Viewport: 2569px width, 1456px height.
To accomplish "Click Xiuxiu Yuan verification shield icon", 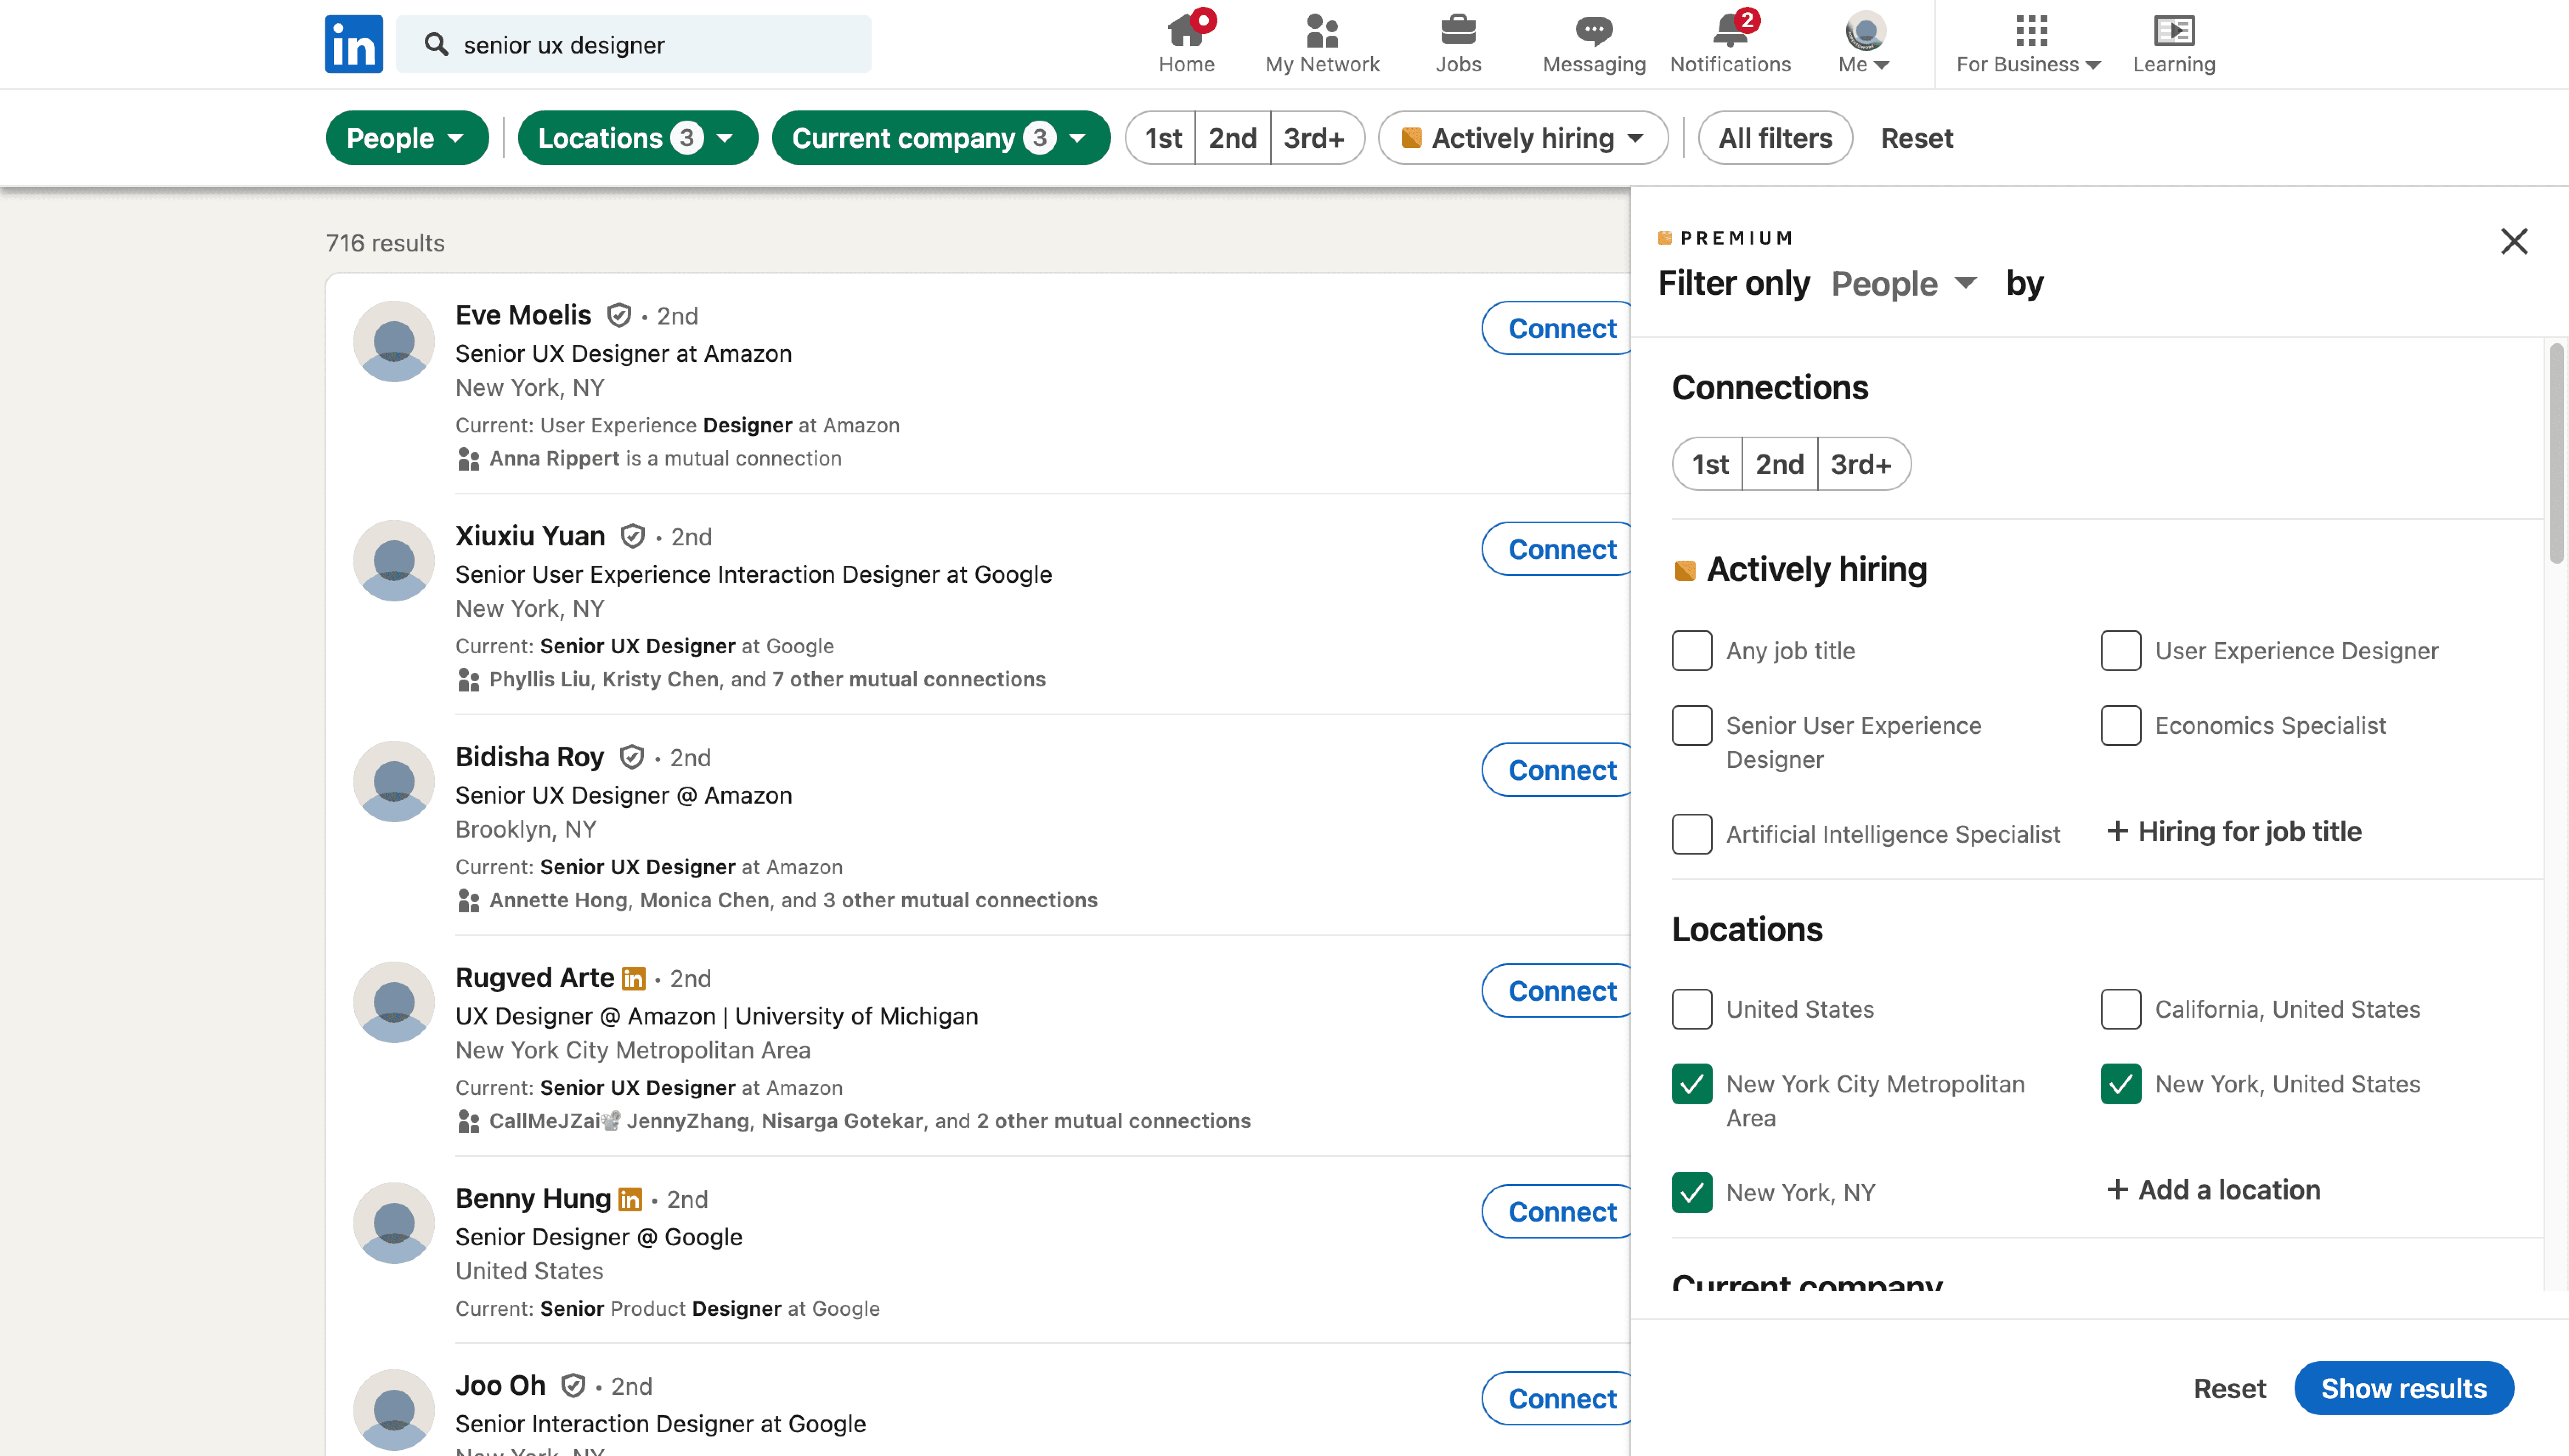I will (x=633, y=537).
